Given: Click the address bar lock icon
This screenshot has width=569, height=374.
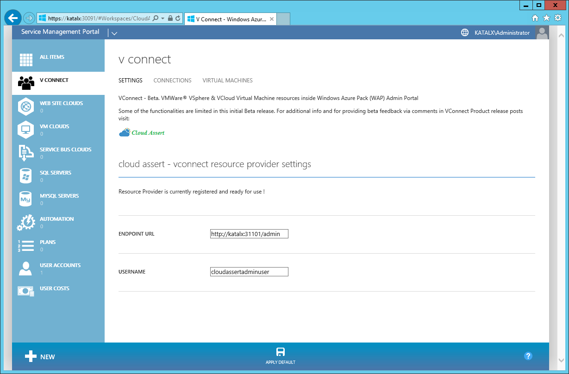Looking at the screenshot, I should coord(170,18).
